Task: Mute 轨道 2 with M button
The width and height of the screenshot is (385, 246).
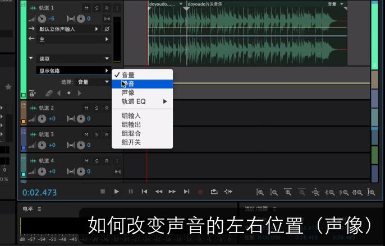Action: tap(86, 108)
